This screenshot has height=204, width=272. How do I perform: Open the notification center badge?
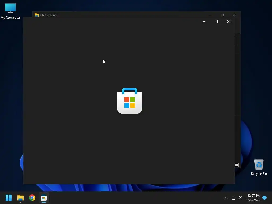(x=265, y=198)
